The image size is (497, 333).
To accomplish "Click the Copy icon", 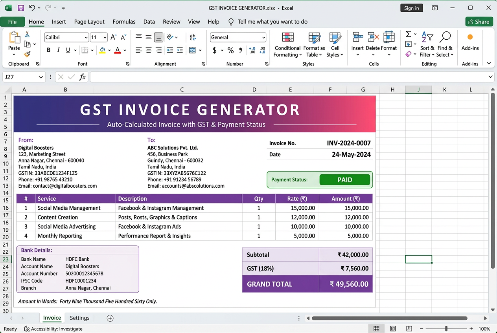I will tap(27, 44).
